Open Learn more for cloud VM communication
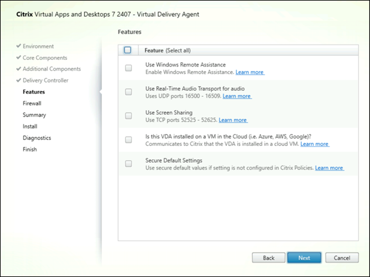Image resolution: width=370 pixels, height=277 pixels. [314, 144]
